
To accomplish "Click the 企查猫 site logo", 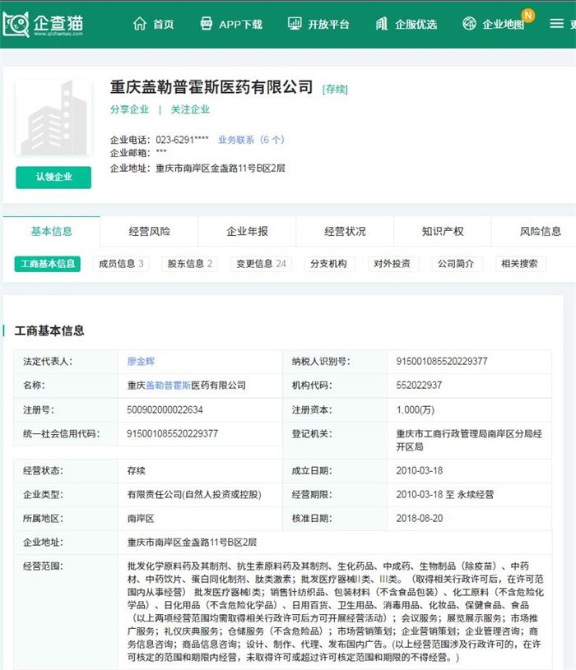I will point(43,25).
